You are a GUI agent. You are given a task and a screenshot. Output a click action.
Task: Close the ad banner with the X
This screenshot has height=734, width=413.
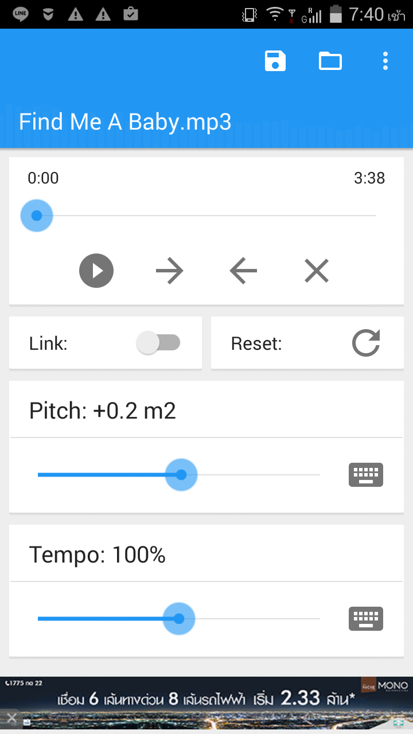(11, 717)
